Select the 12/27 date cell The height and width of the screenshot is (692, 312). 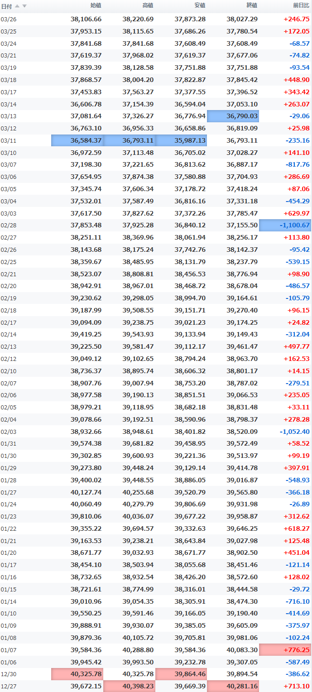(8, 686)
